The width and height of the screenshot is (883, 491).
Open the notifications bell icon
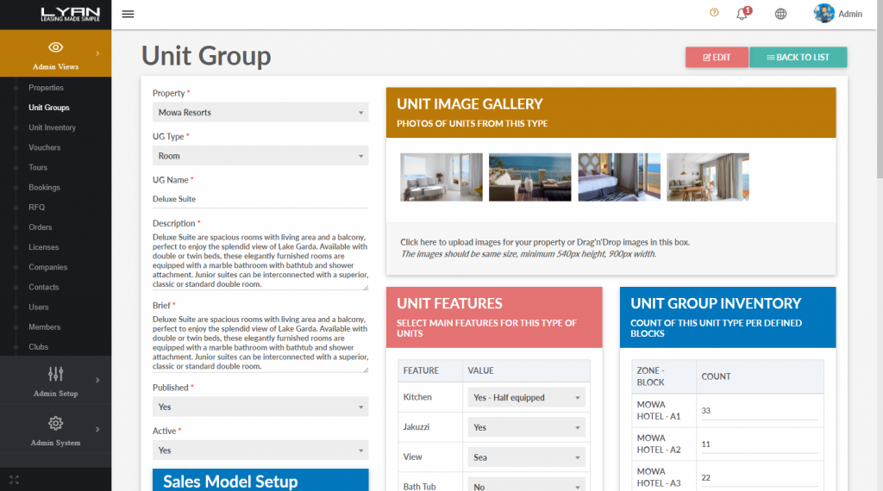(742, 14)
